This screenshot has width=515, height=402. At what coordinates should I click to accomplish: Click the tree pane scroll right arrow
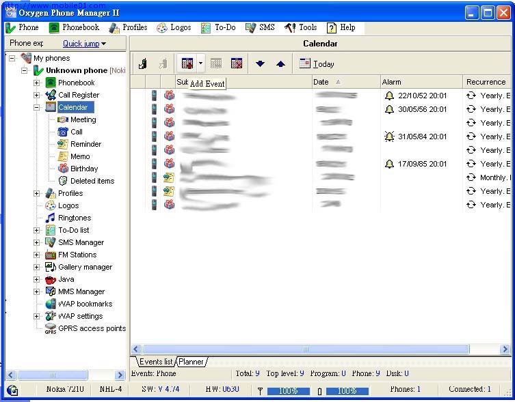120,375
